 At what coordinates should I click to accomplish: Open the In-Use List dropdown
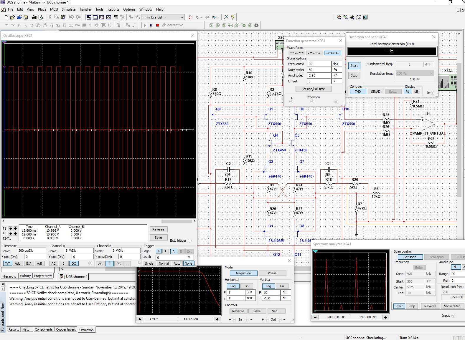coord(163,17)
